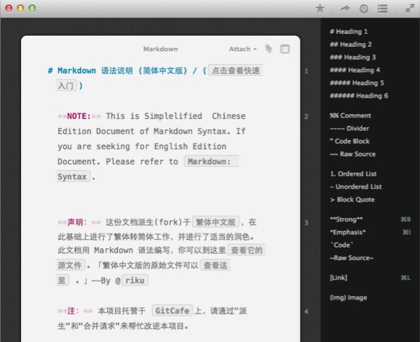
Task: Select > Block Quote syntax item
Action: point(352,200)
